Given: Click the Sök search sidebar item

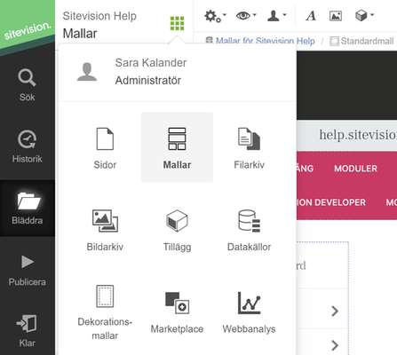Looking at the screenshot, I should 27,85.
